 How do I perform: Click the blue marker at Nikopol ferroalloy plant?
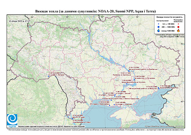tap(127, 84)
